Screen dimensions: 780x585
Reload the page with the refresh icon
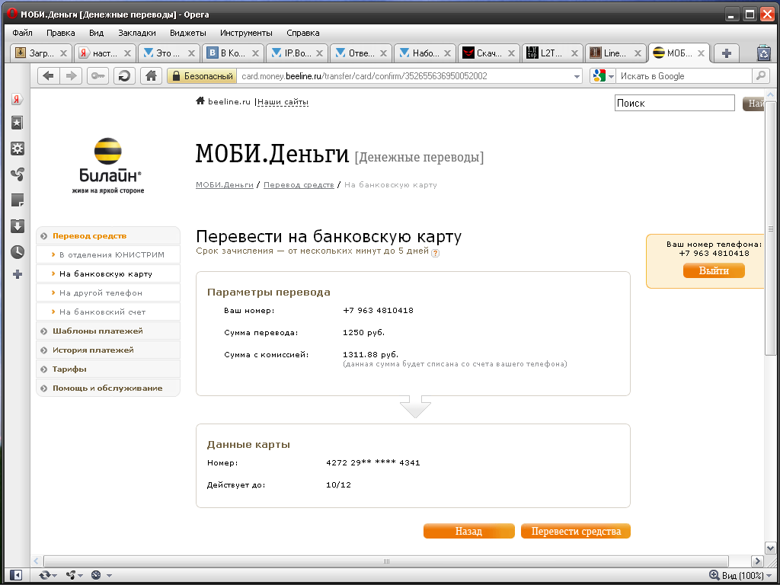[x=124, y=76]
